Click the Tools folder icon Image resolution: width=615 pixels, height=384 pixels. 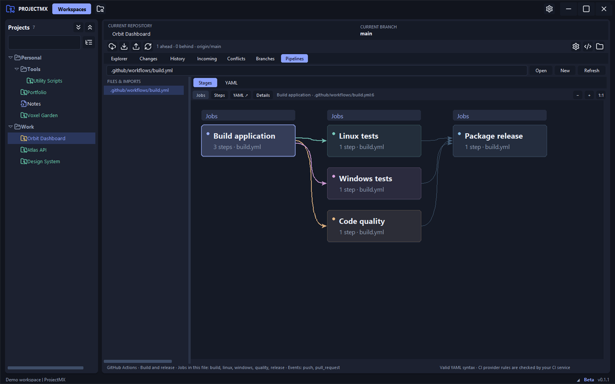tap(23, 69)
